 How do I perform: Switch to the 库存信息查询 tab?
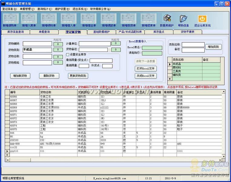pos(15,32)
